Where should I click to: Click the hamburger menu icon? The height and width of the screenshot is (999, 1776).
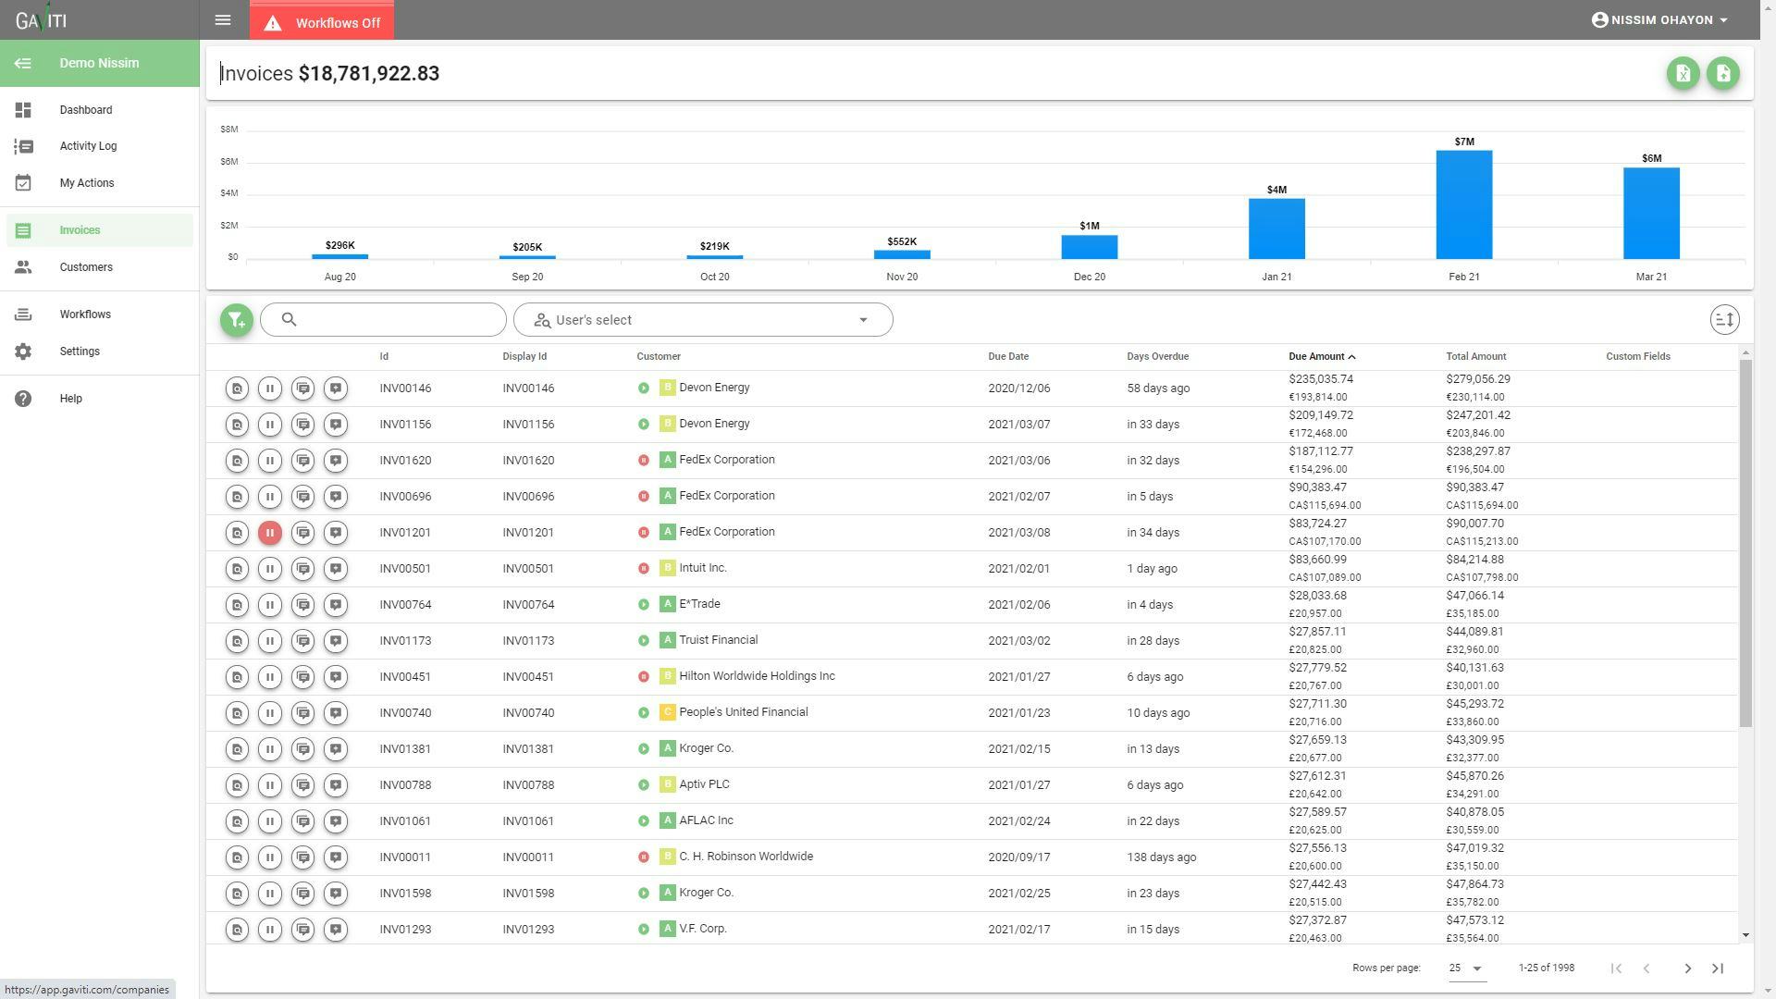(x=223, y=19)
